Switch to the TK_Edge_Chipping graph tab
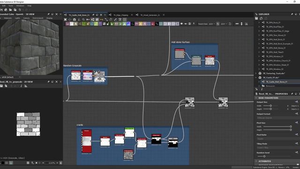 121,15
